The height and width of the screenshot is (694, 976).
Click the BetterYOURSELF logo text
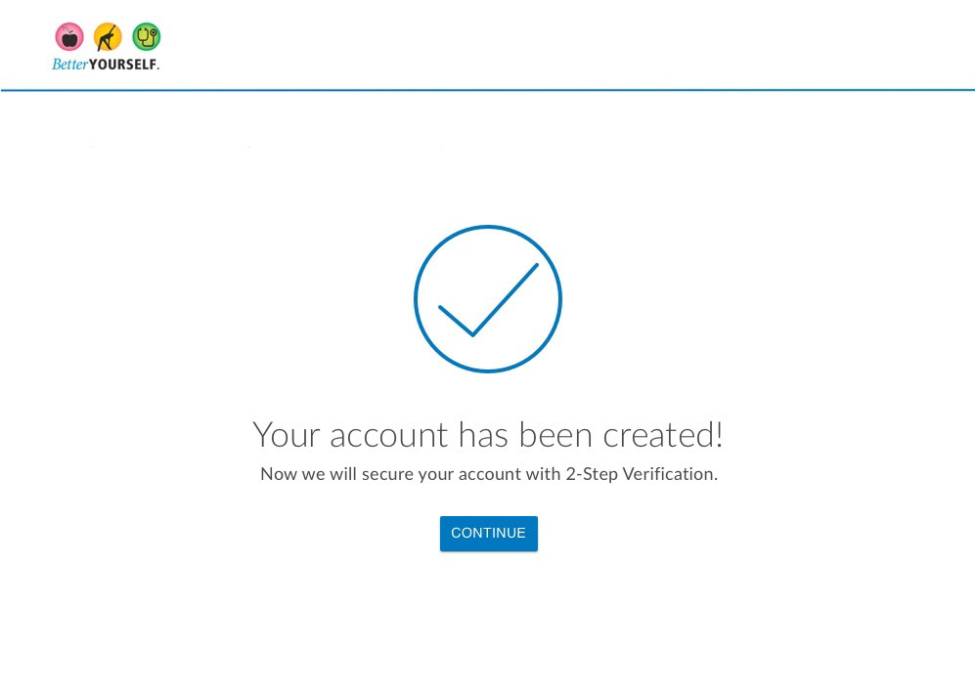[106, 65]
